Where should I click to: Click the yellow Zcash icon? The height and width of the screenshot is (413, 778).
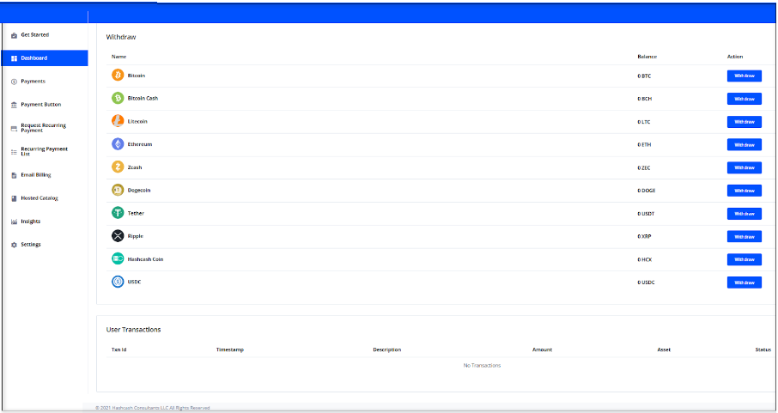click(x=118, y=167)
